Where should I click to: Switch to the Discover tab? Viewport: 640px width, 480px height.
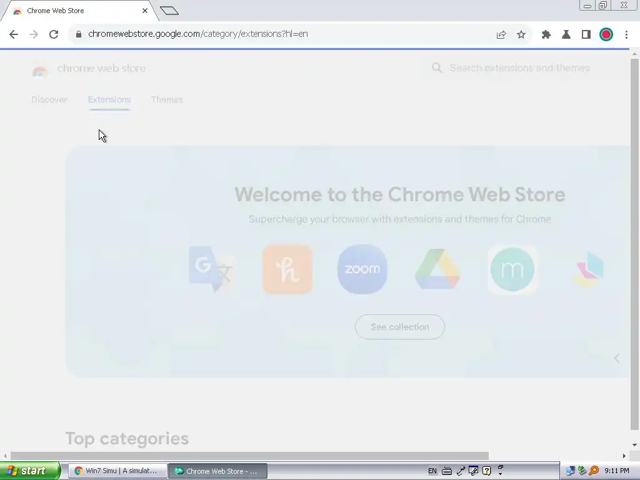tap(49, 99)
